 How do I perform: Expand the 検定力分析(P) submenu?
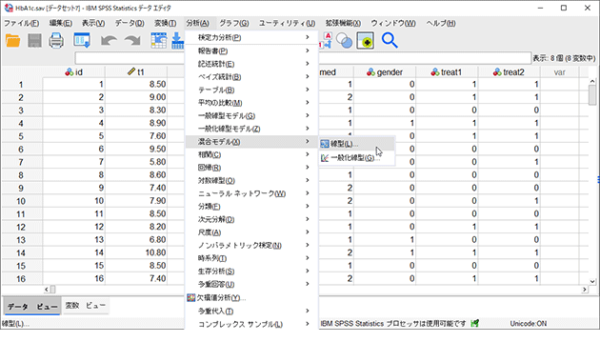pos(251,37)
